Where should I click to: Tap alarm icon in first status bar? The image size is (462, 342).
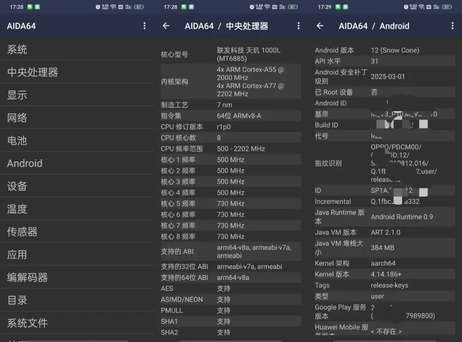coord(98,7)
